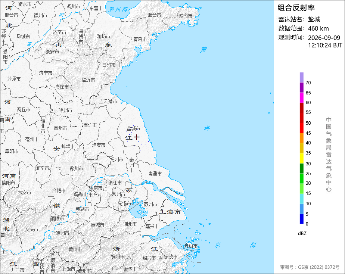The image size is (345, 274).
Task: Click the 南京市 city label
Action: (96, 188)
